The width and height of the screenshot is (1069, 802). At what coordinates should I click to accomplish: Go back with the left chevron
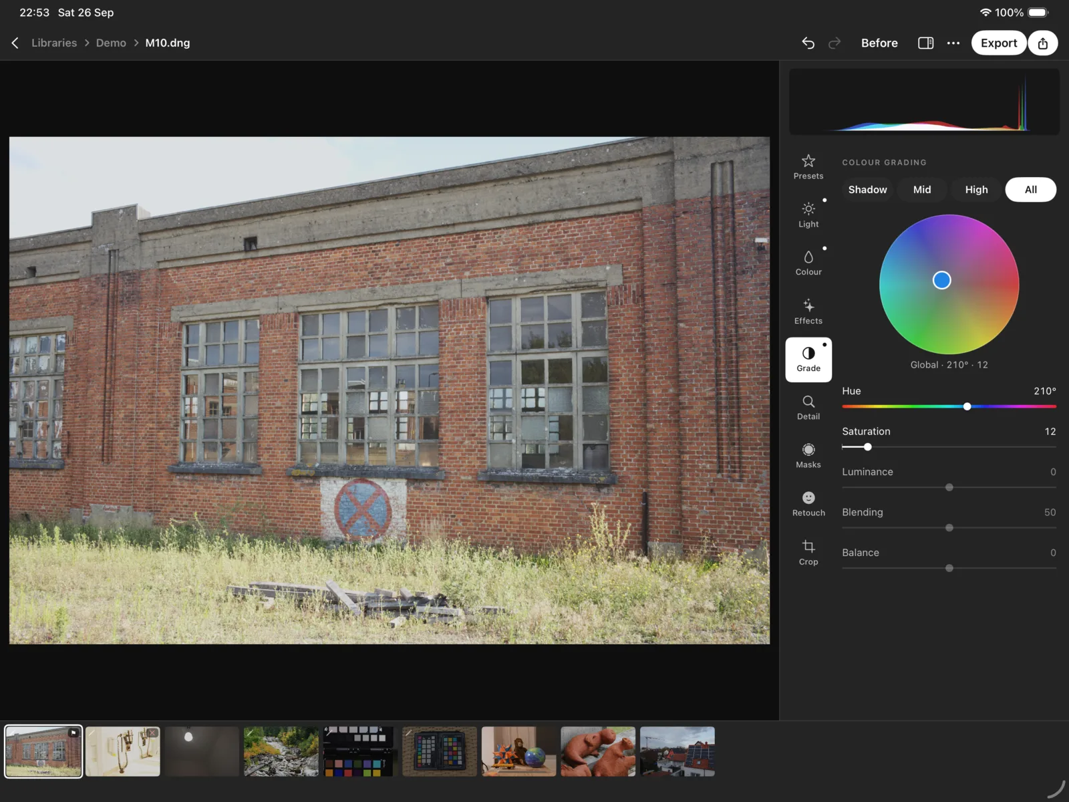15,43
